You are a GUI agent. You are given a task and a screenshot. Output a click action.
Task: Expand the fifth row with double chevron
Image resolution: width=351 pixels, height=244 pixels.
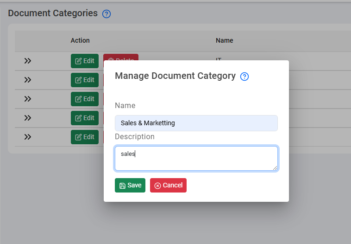[x=28, y=137]
